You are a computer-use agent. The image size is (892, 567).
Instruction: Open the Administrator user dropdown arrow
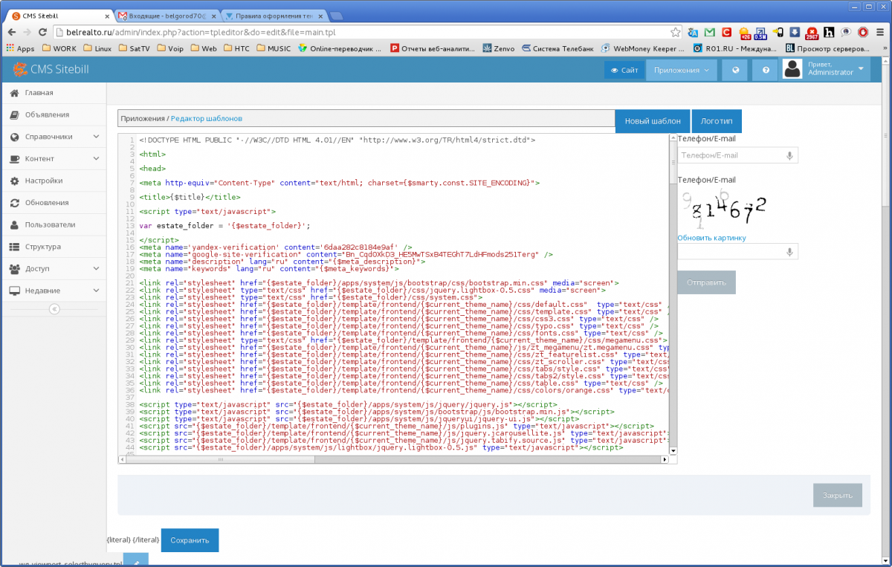tap(862, 68)
